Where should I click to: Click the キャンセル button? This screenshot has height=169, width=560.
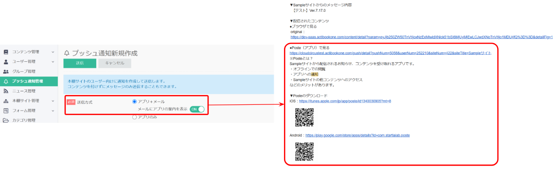pos(115,63)
